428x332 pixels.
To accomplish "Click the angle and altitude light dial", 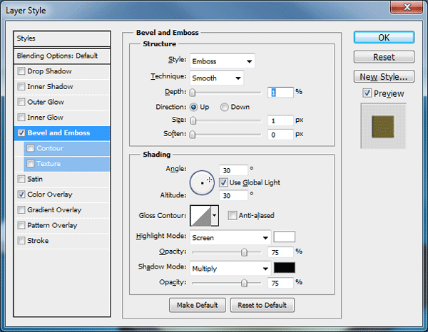I will pos(202,183).
